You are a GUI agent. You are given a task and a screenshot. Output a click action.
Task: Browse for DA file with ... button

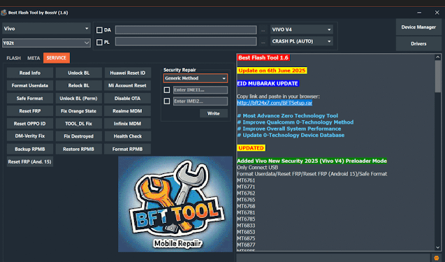coord(263,30)
